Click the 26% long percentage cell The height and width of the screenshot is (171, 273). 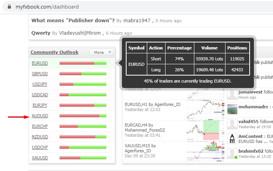pos(180,70)
